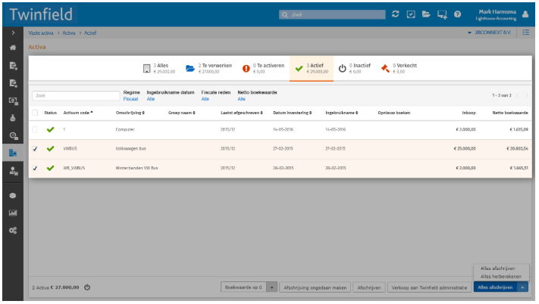The width and height of the screenshot is (539, 304).
Task: Expand the sidebar with the top chevron
Action: 13,33
